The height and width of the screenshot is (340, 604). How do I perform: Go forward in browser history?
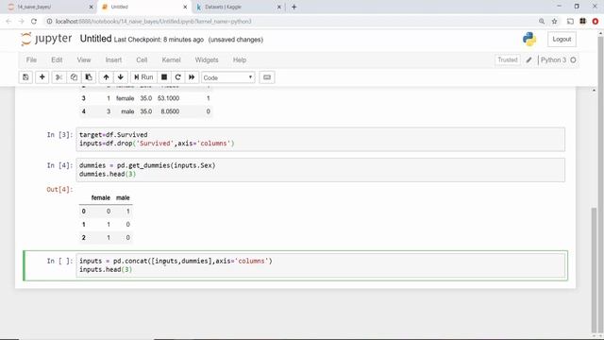click(21, 22)
